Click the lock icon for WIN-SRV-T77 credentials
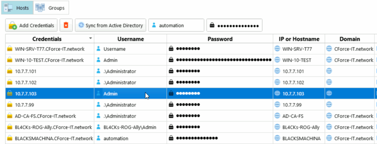377x144 pixels. click(x=10, y=49)
